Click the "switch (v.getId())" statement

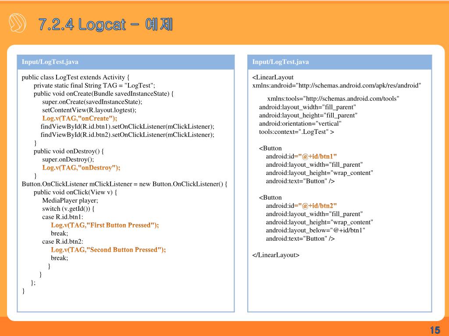coord(68,209)
